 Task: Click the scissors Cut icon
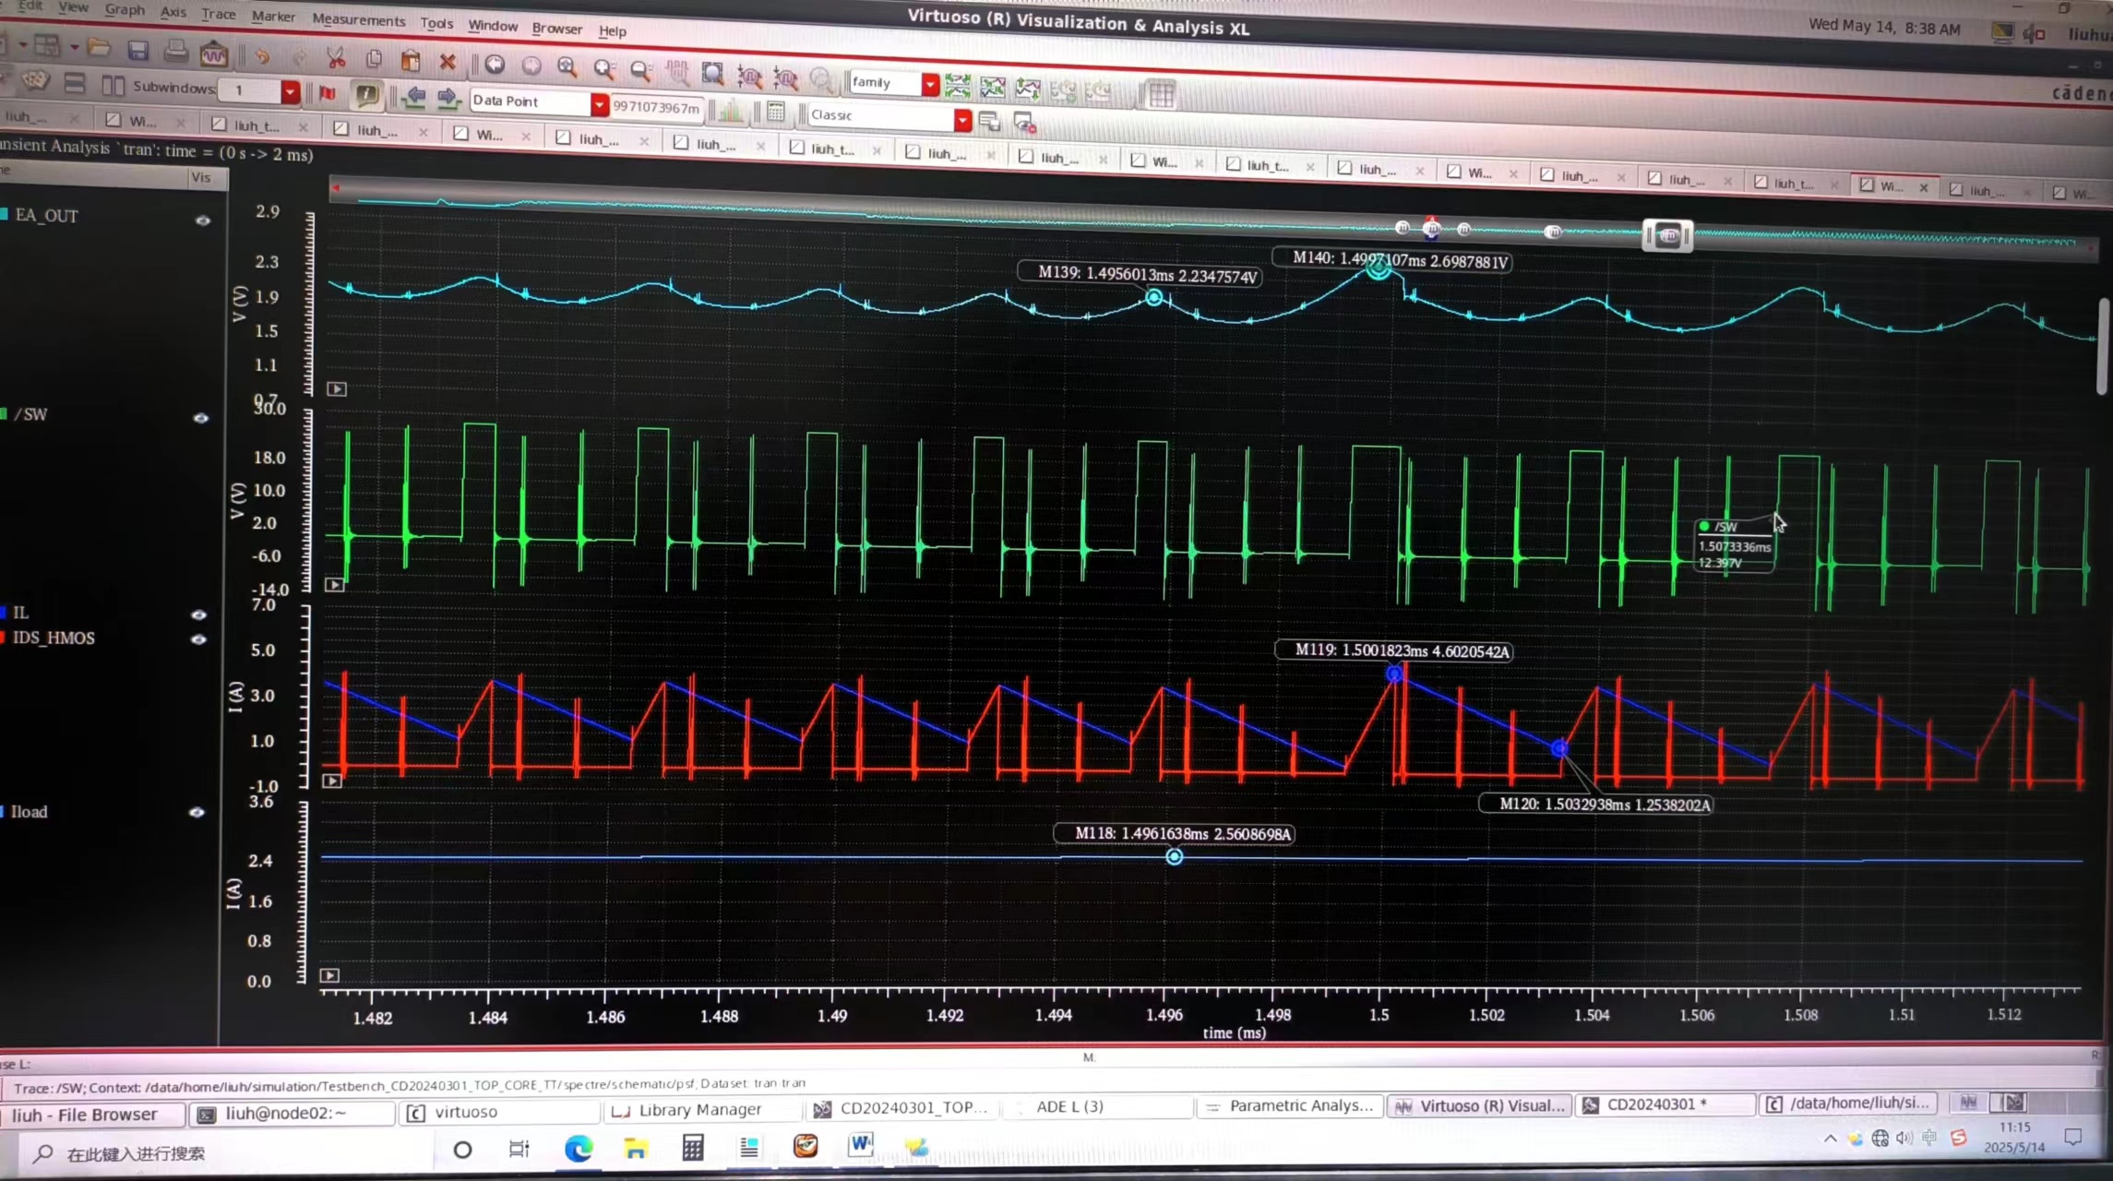point(336,59)
